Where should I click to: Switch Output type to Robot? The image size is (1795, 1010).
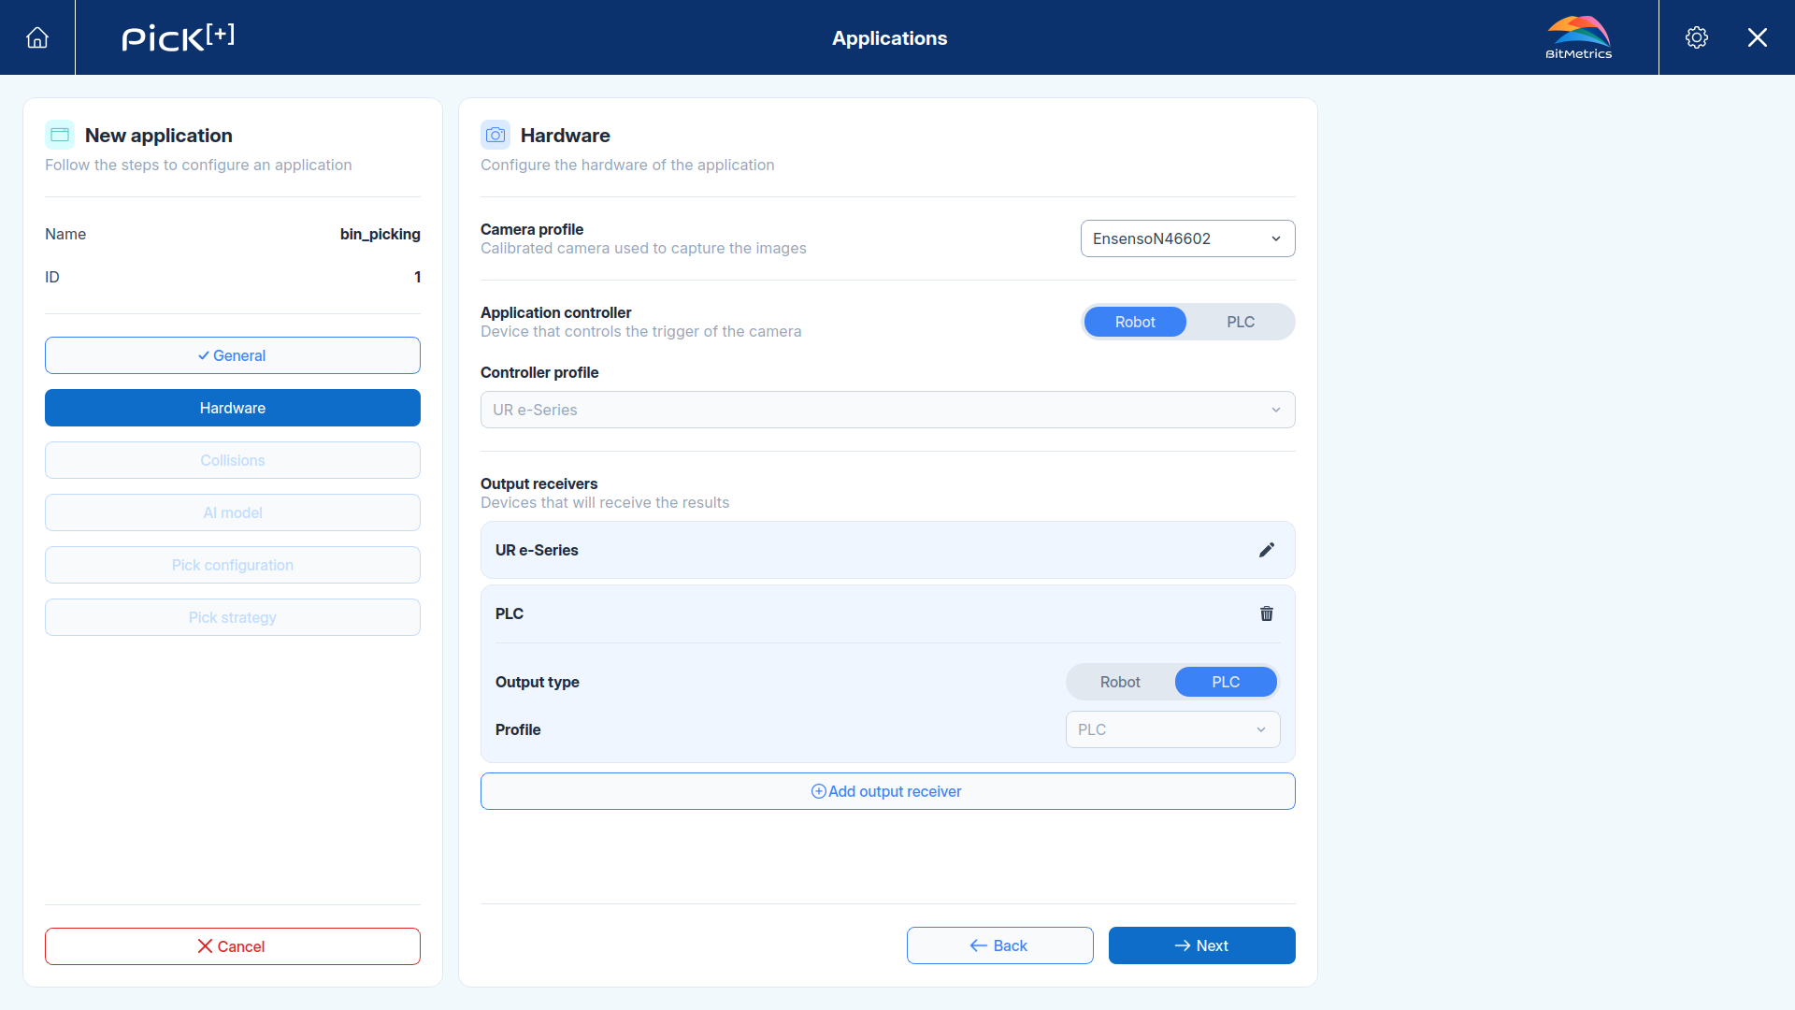click(x=1120, y=682)
